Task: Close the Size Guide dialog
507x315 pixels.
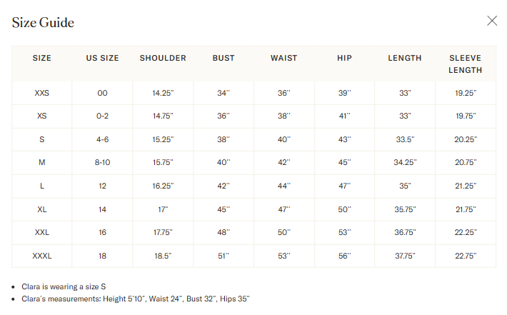Action: pos(492,21)
